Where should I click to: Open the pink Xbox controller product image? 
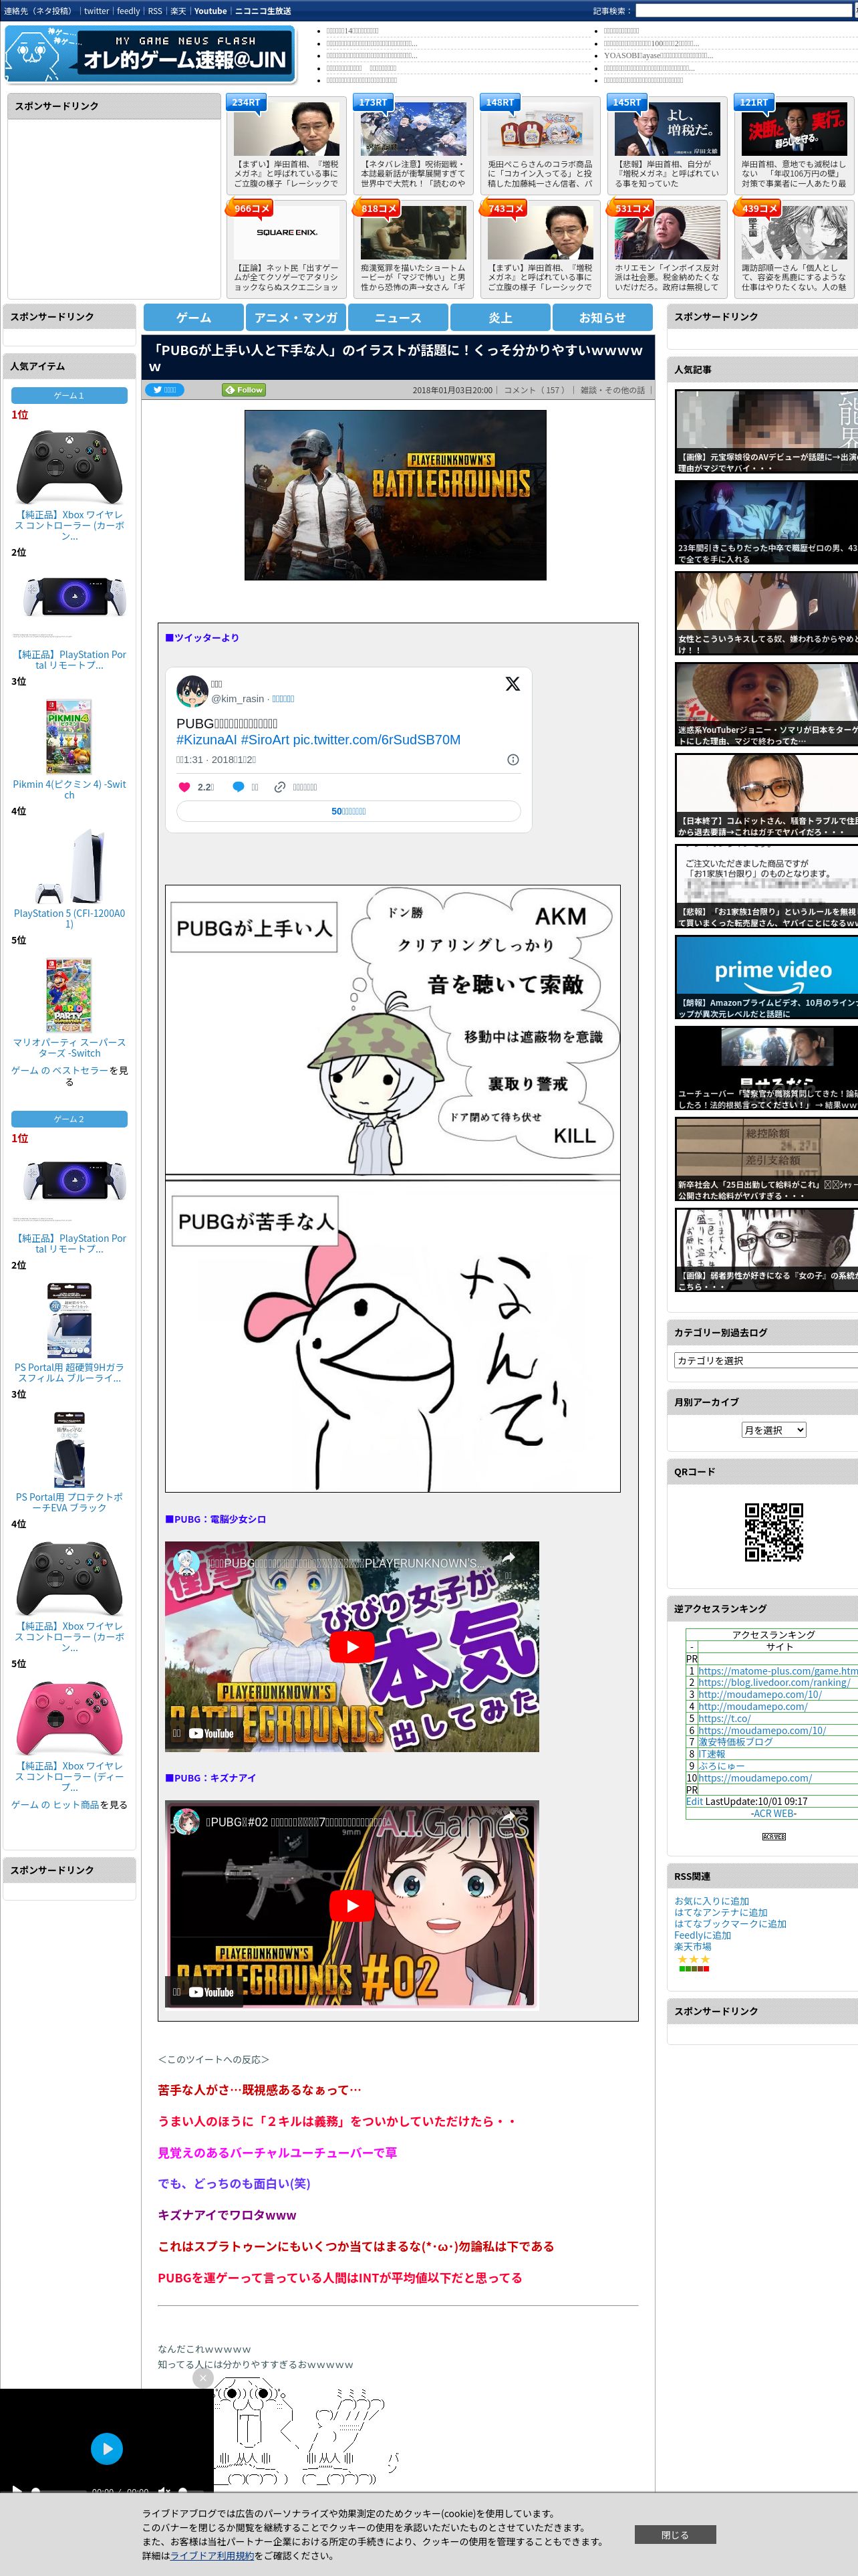point(69,1718)
